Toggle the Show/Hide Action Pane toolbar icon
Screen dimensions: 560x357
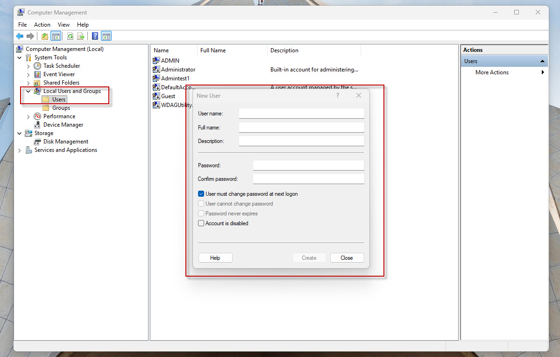click(x=106, y=36)
